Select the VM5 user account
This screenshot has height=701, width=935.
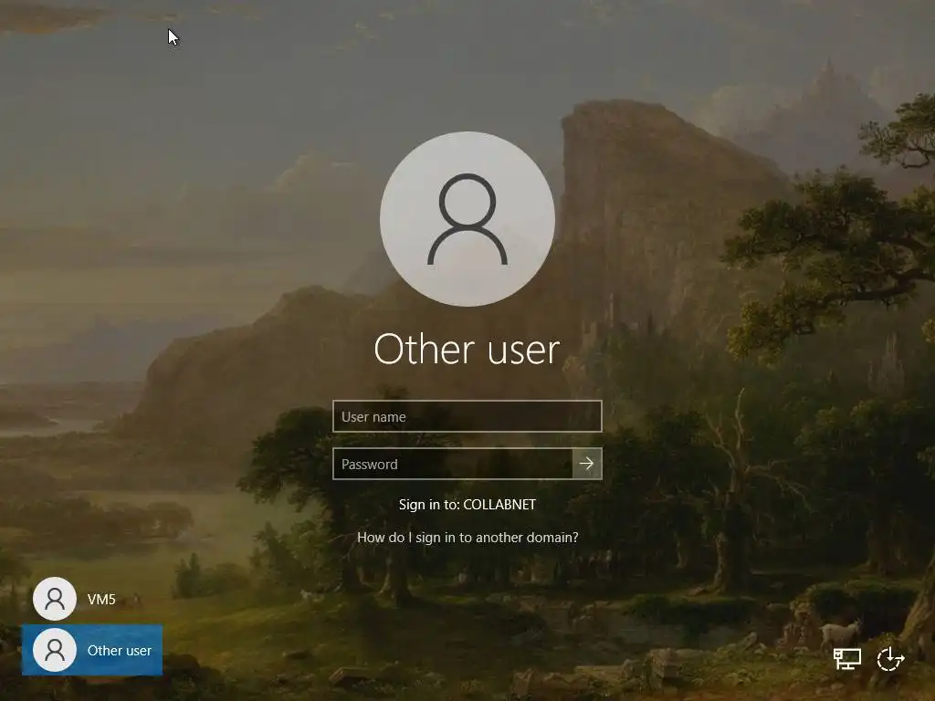pyautogui.click(x=92, y=599)
